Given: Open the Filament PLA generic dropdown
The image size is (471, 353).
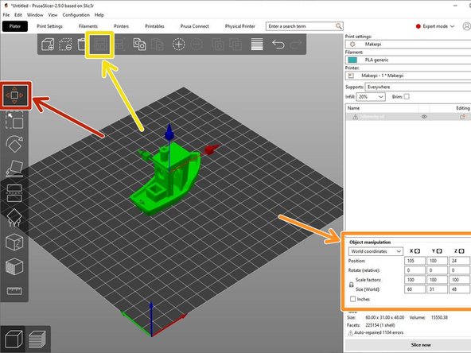Looking at the screenshot, I should point(408,60).
